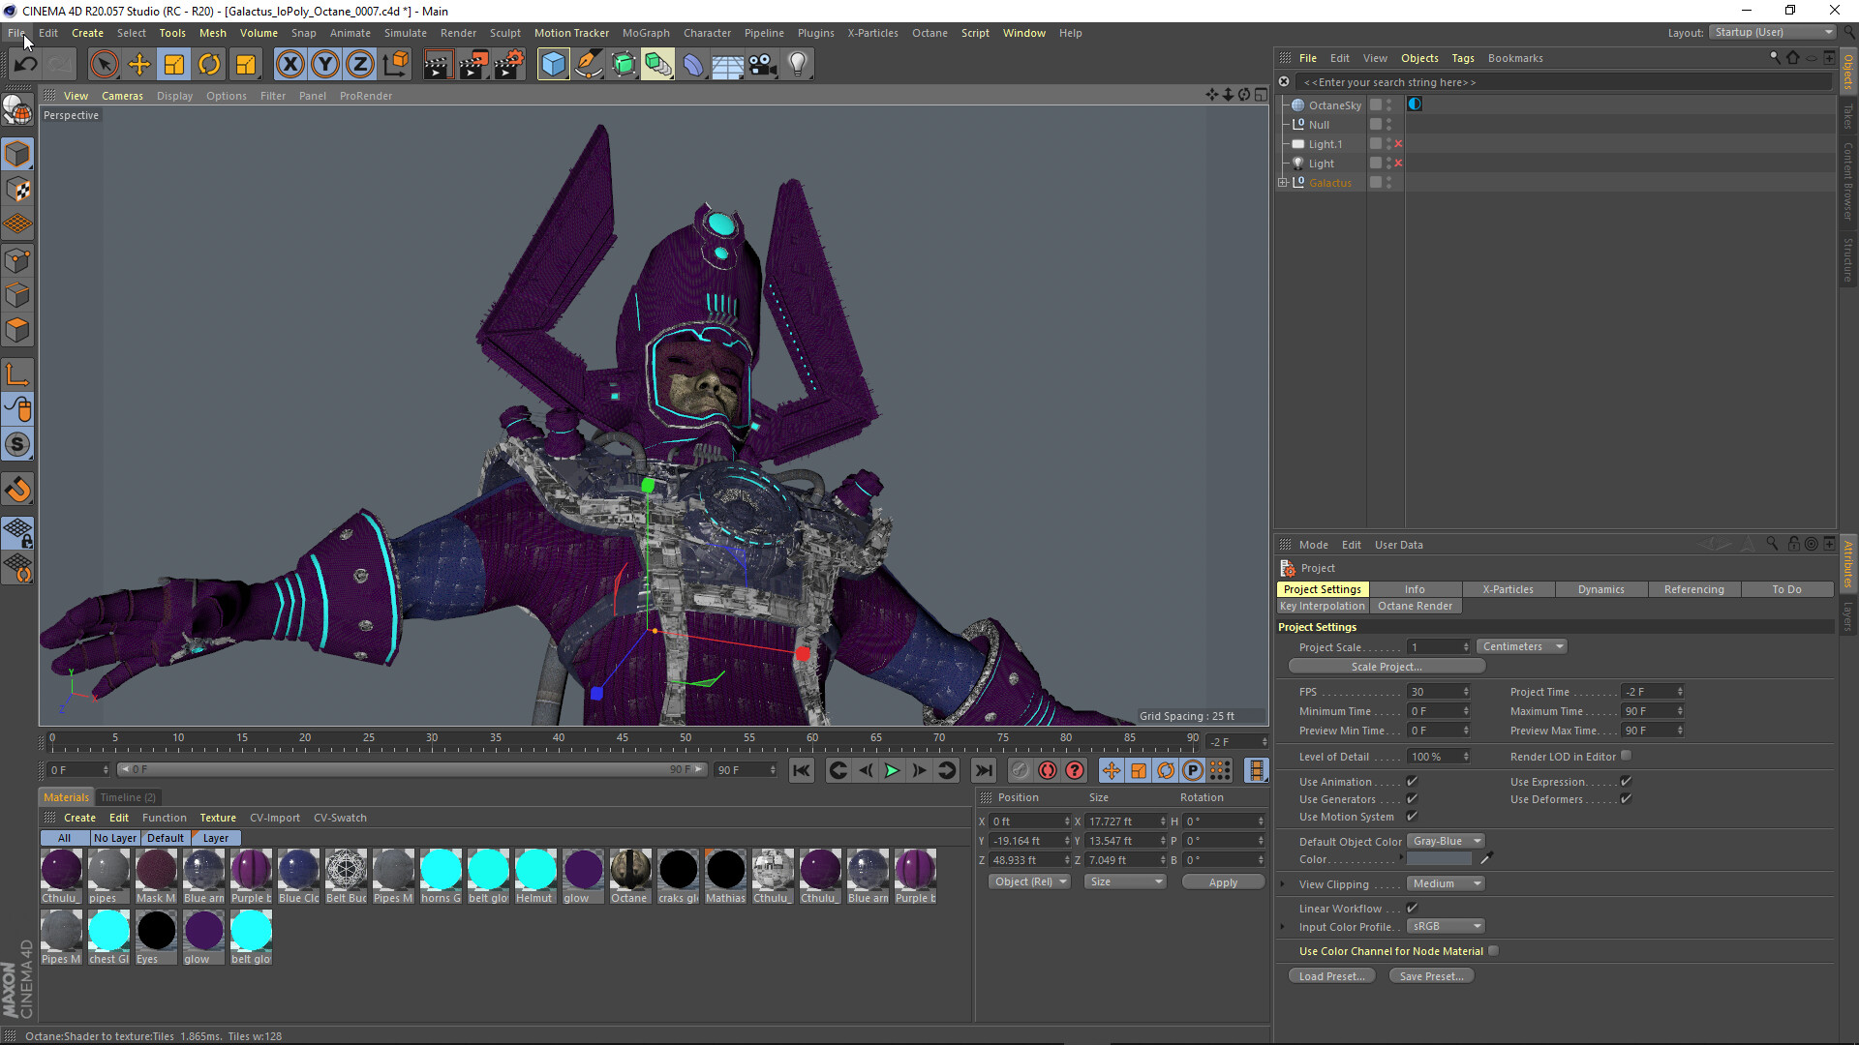
Task: Open the Centimeters units dropdown
Action: click(1521, 645)
